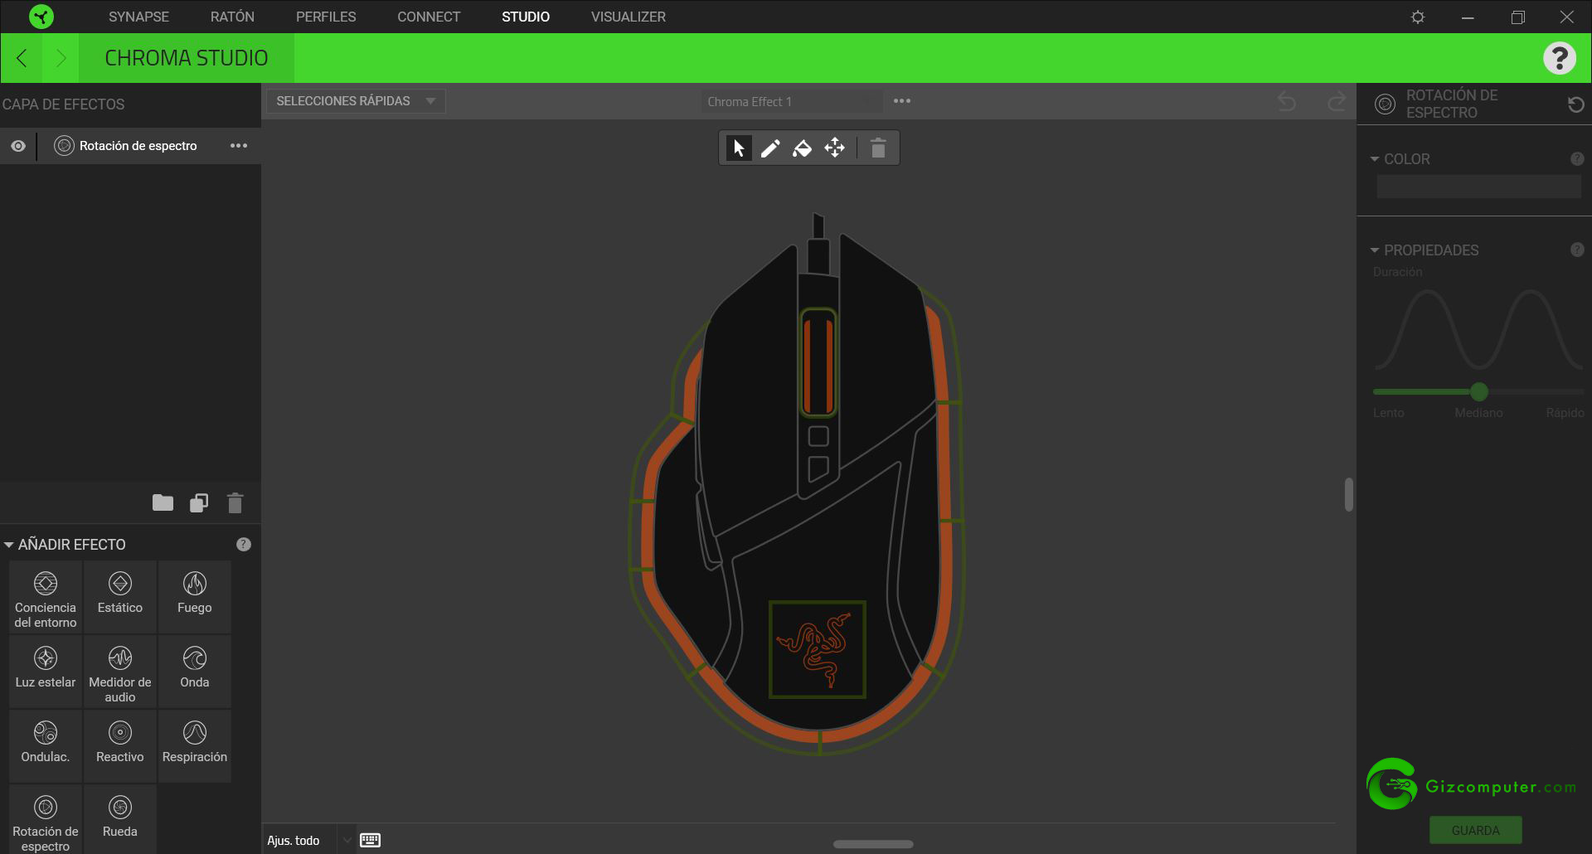
Task: Click the GUARDA save button
Action: coord(1476,830)
